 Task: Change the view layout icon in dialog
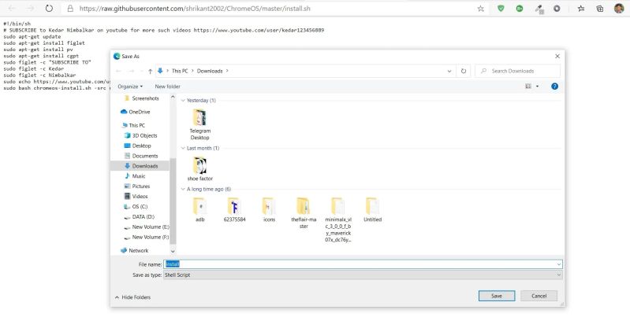point(528,87)
